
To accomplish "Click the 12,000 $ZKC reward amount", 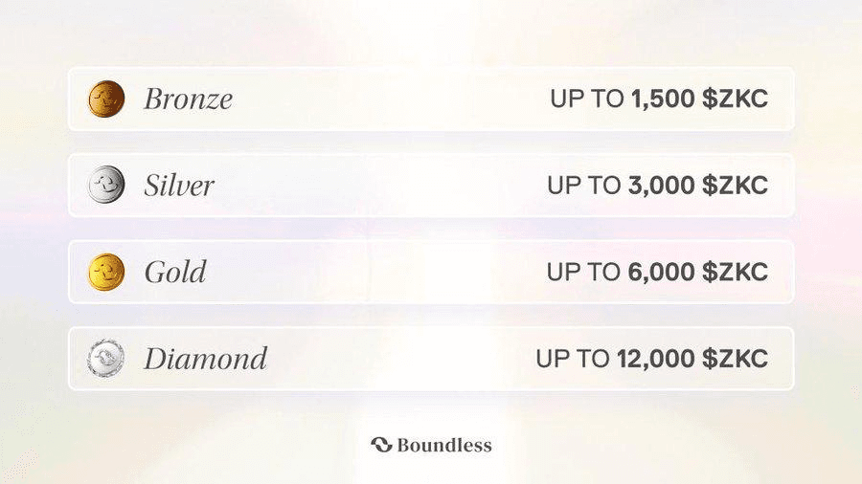I will pos(692,359).
